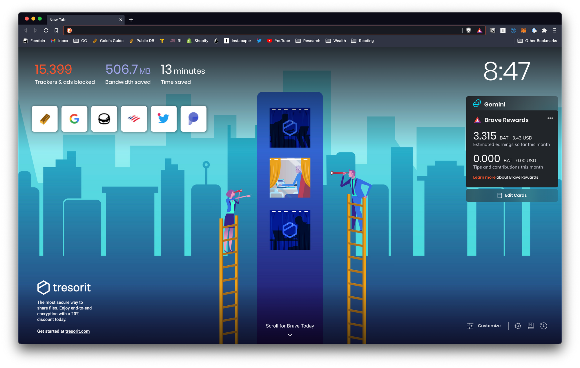This screenshot has height=368, width=580.
Task: Open the Research bookmarks folder
Action: pyautogui.click(x=308, y=41)
